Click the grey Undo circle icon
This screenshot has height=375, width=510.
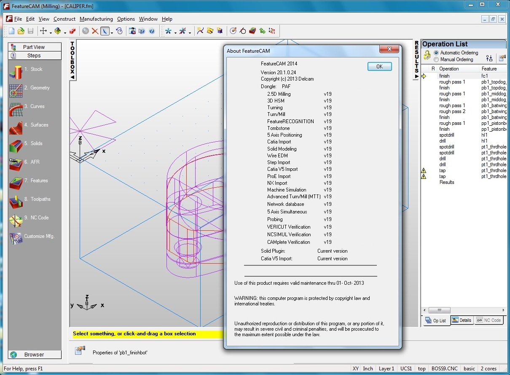click(x=86, y=31)
